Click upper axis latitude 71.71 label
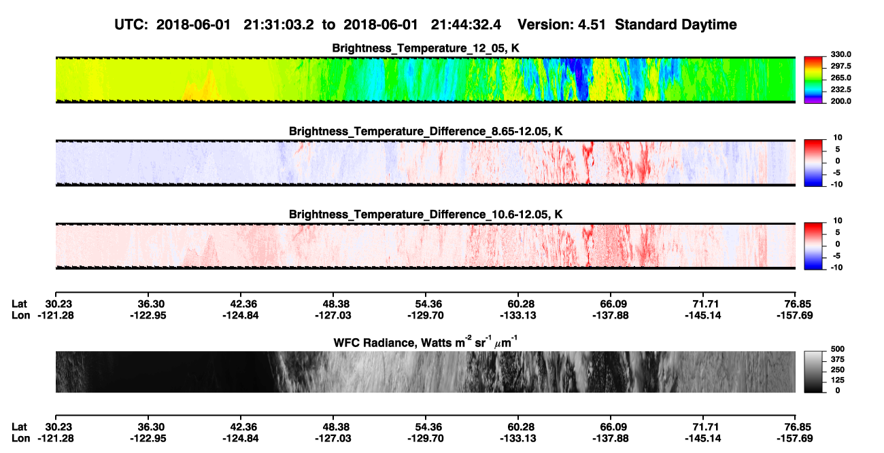The width and height of the screenshot is (884, 453). coord(704,304)
